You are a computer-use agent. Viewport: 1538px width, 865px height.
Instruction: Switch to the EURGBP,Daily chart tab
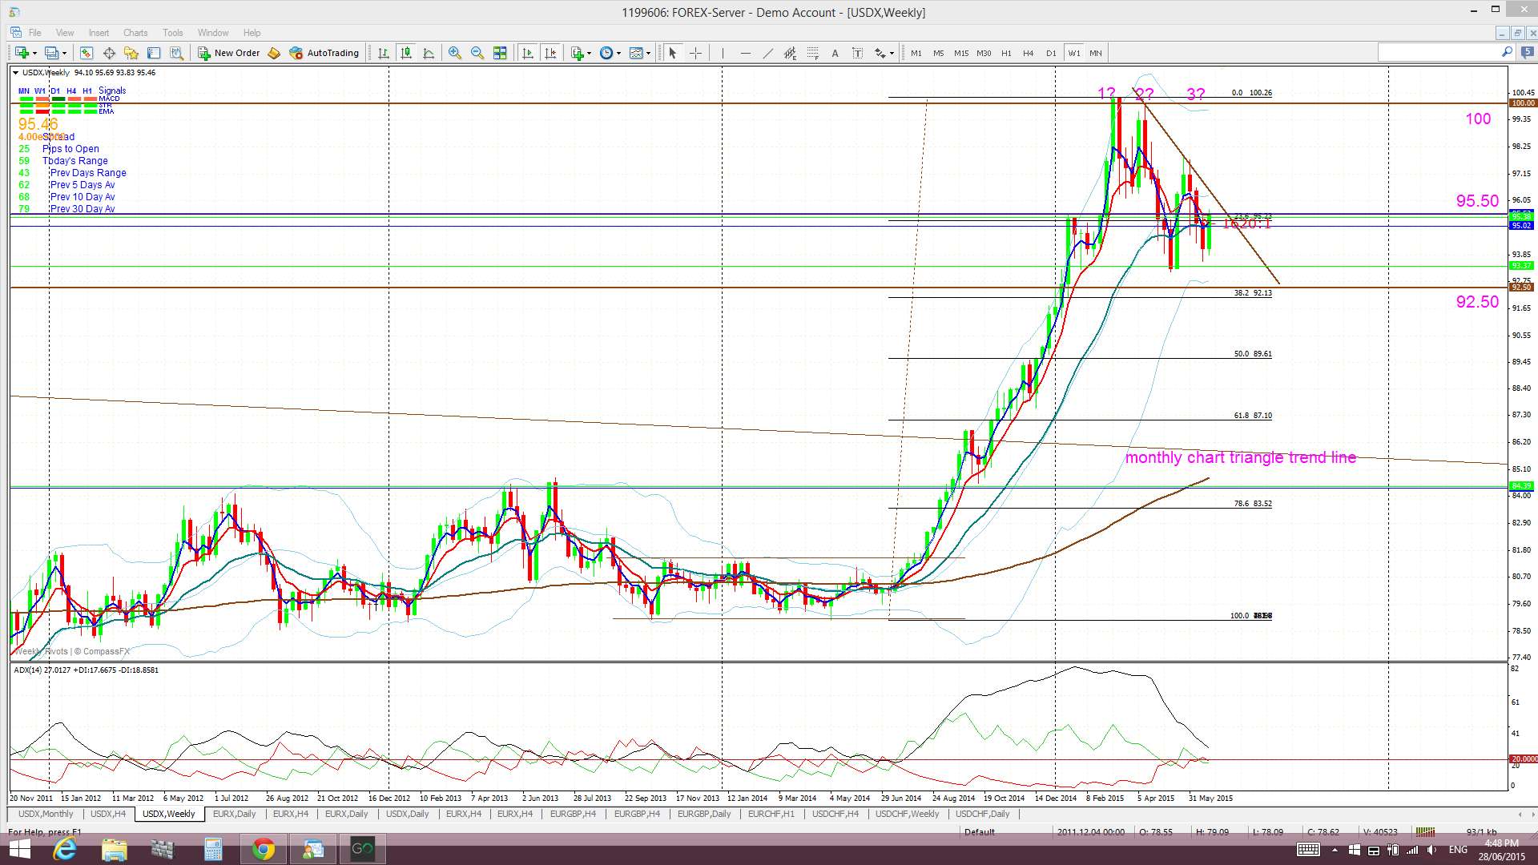(x=704, y=814)
